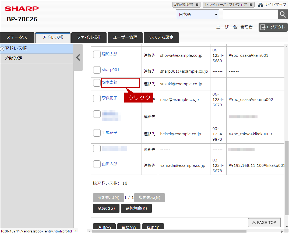The width and height of the screenshot is (289, 233).
Task: Switch to the アドレス帳 tab
Action: pos(53,37)
